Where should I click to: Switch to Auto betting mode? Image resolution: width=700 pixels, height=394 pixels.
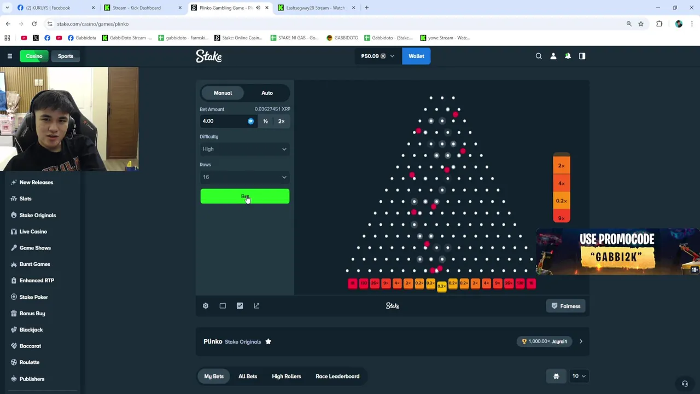click(267, 93)
